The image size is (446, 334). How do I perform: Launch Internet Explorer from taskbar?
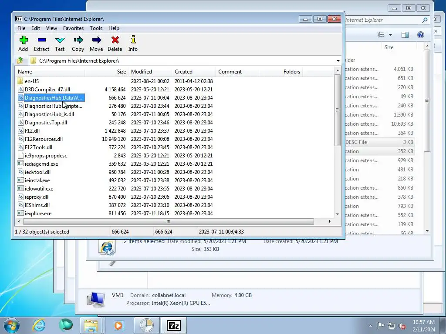tap(39, 325)
